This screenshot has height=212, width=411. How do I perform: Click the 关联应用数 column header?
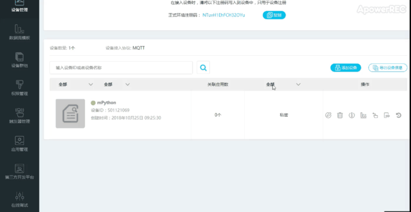click(x=218, y=85)
